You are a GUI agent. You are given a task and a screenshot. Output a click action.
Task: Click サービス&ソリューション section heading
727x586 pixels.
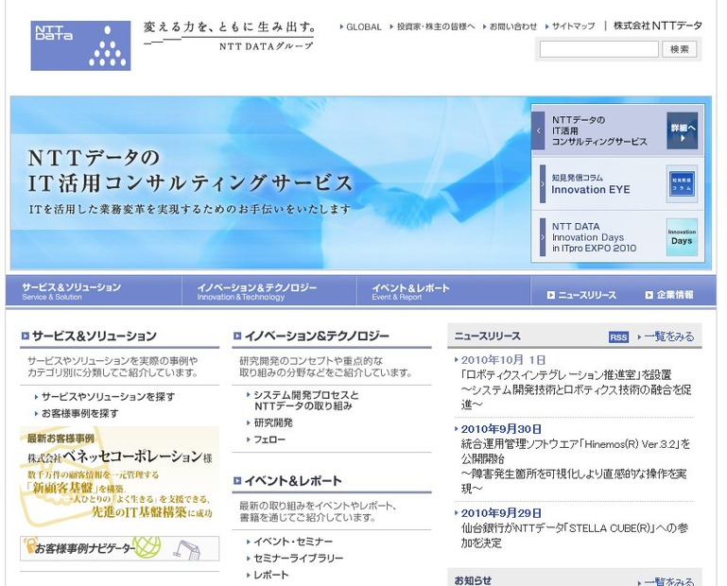[x=95, y=336]
